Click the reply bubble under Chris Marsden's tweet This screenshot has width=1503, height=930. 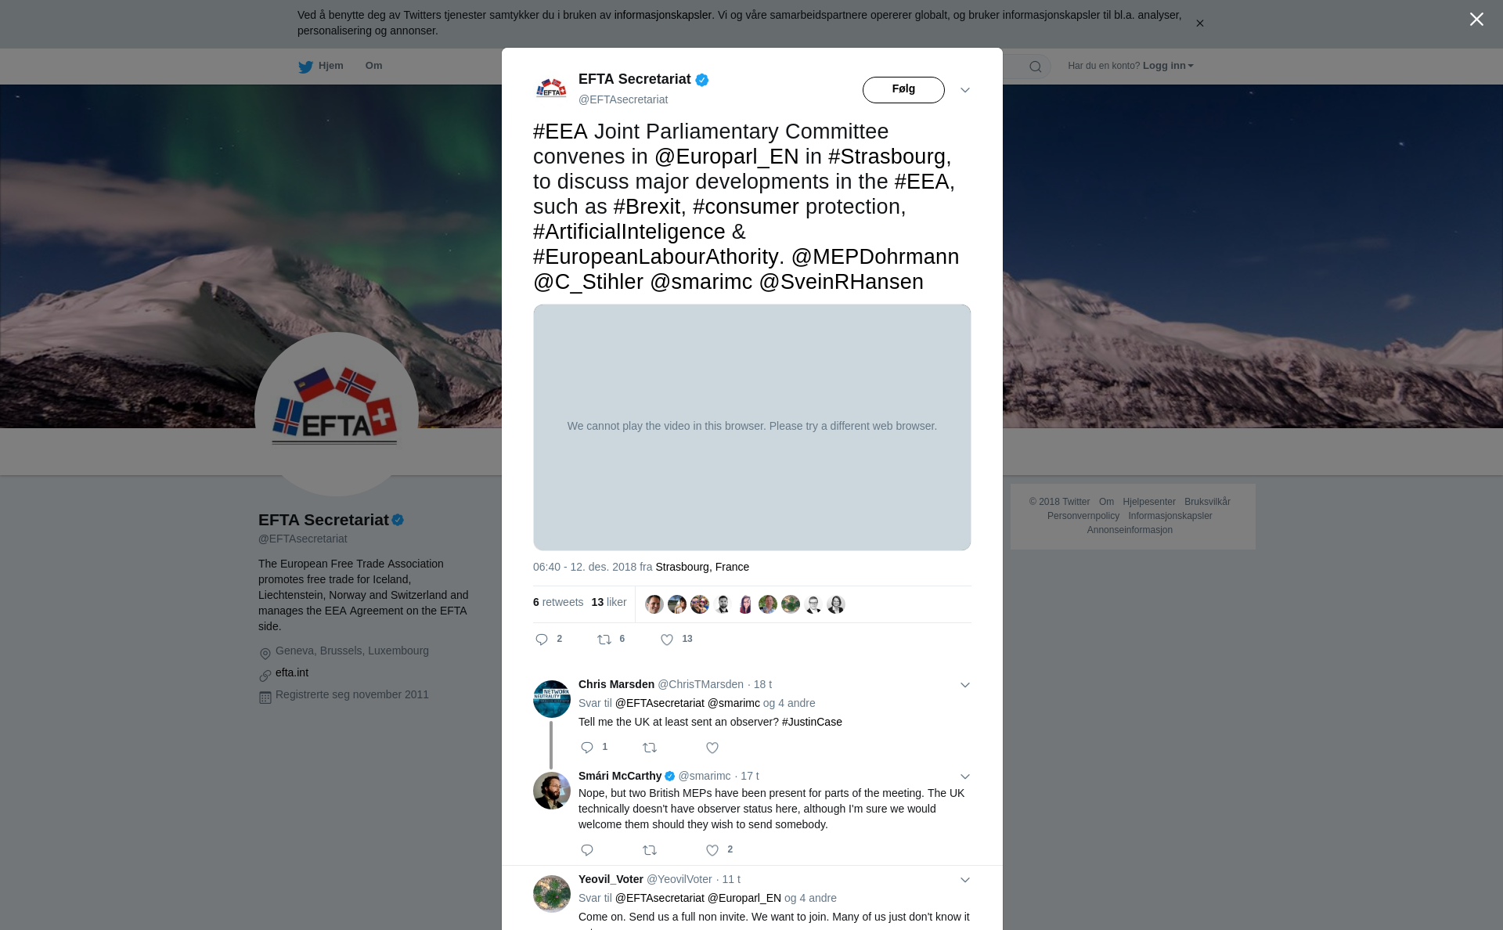(x=587, y=748)
